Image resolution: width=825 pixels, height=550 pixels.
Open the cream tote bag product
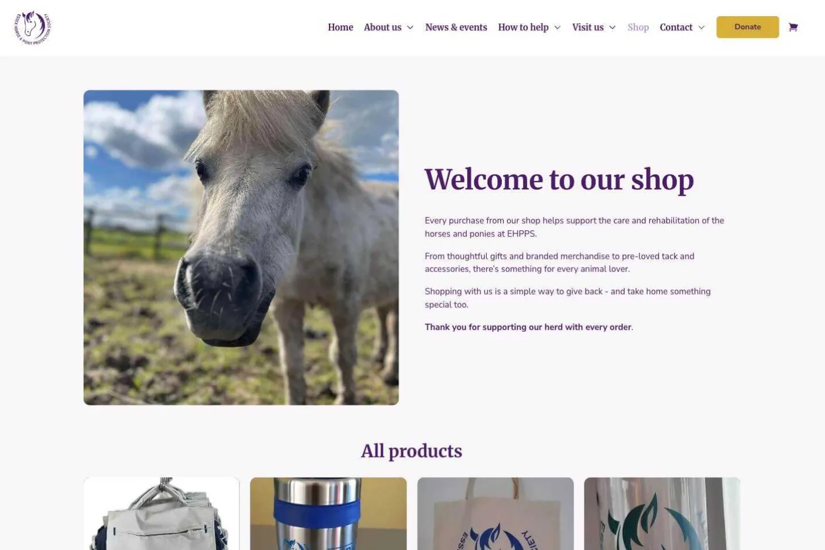[495, 513]
